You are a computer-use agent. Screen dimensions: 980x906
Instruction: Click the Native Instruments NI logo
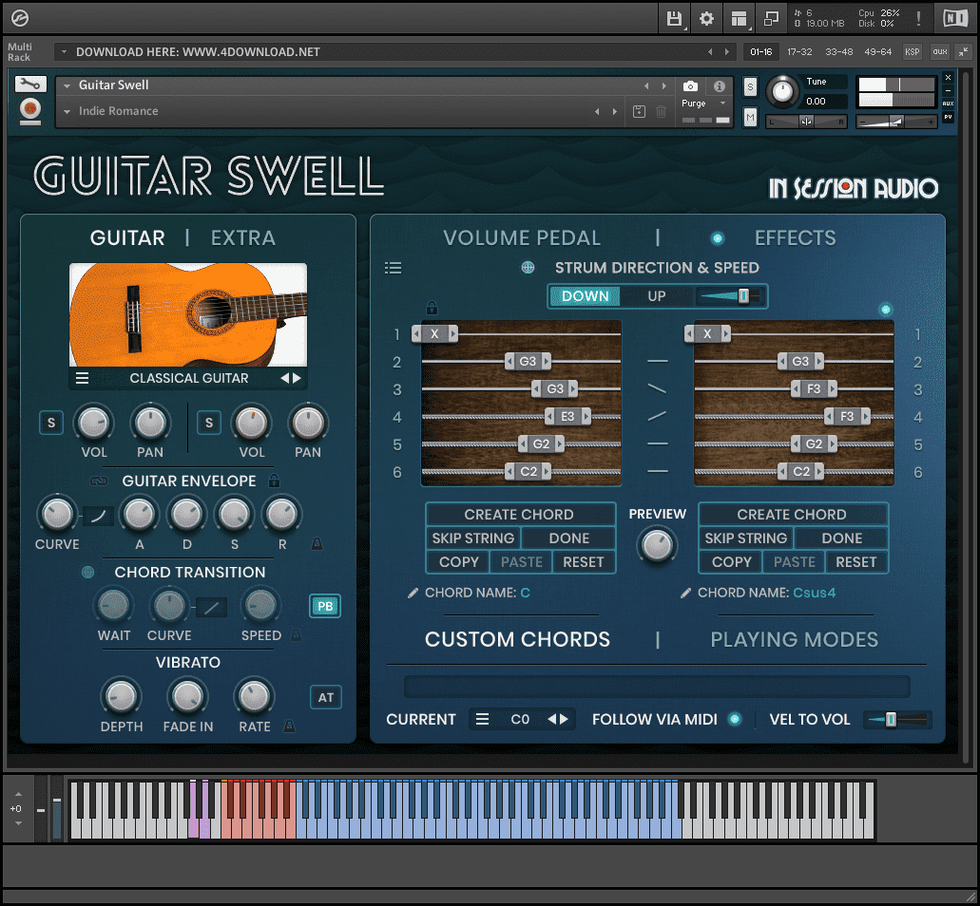click(x=955, y=18)
